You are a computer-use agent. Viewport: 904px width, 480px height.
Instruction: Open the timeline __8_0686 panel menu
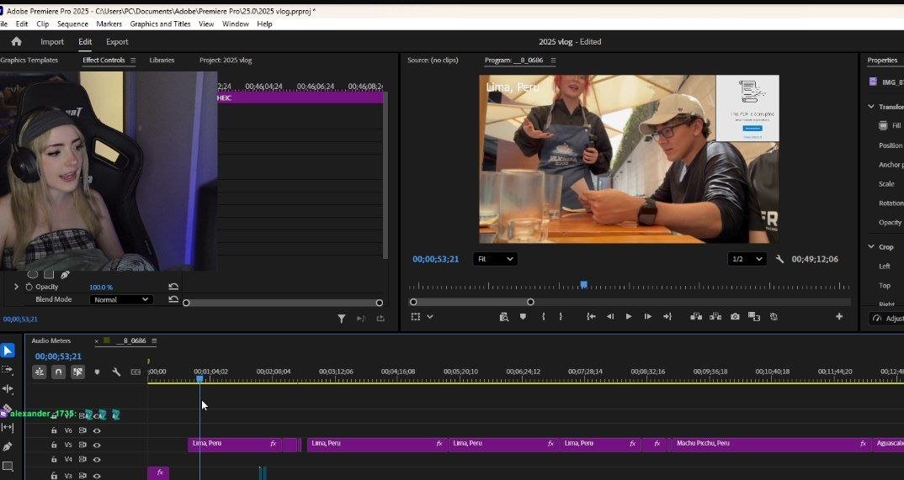[x=154, y=340]
